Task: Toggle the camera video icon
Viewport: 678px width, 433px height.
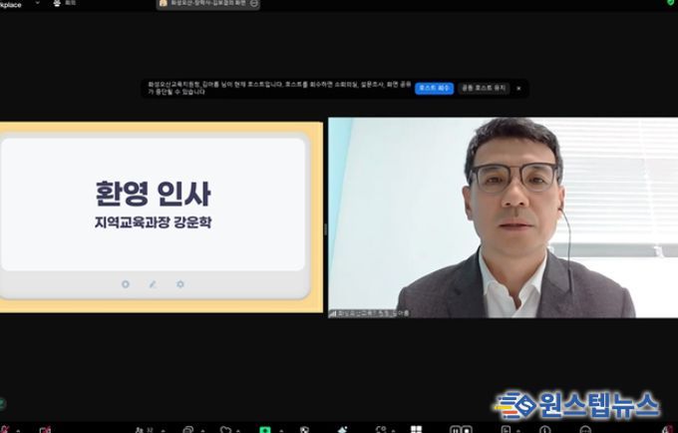Action: click(x=45, y=430)
